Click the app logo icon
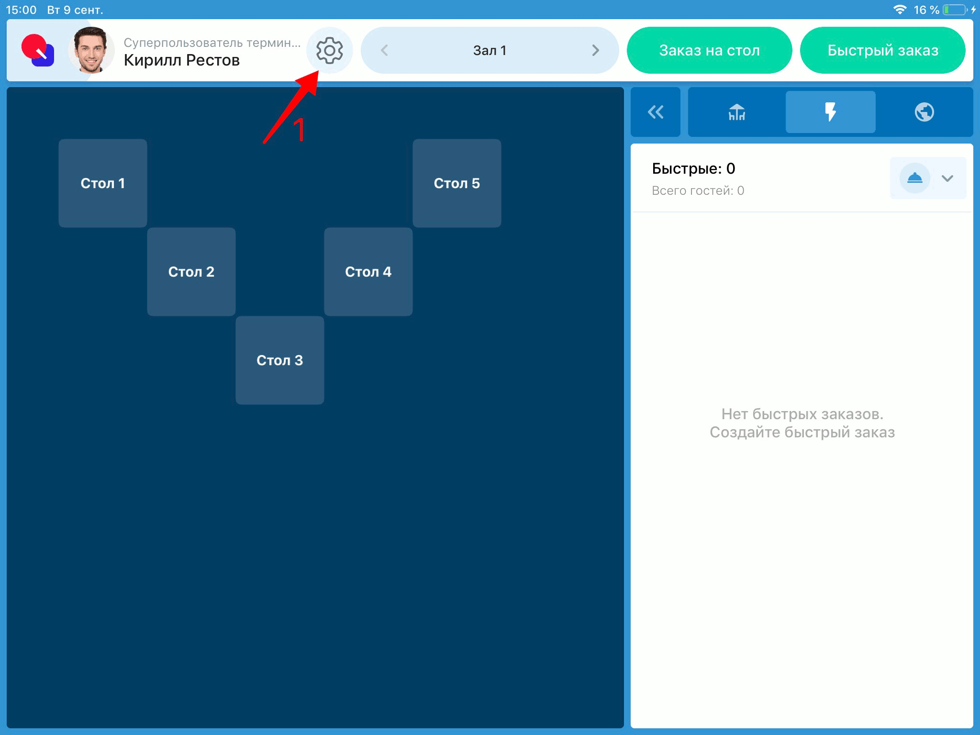The image size is (980, 735). 38,50
